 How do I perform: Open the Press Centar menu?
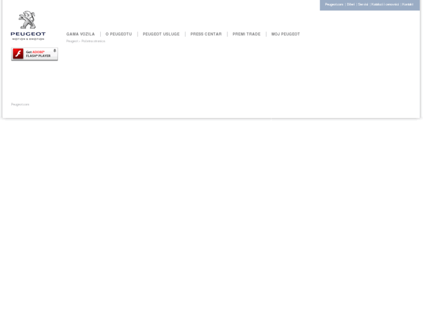pyautogui.click(x=206, y=34)
